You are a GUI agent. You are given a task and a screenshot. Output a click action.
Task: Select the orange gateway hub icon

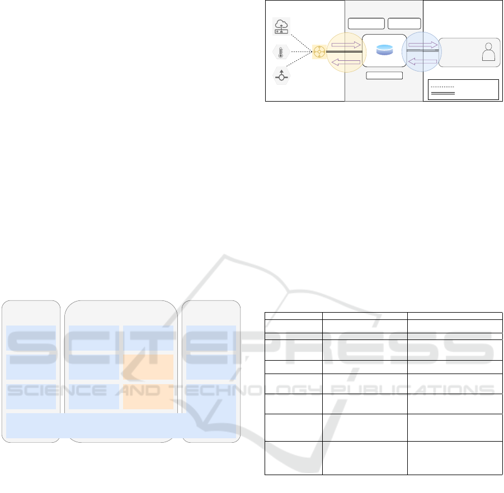pyautogui.click(x=319, y=52)
